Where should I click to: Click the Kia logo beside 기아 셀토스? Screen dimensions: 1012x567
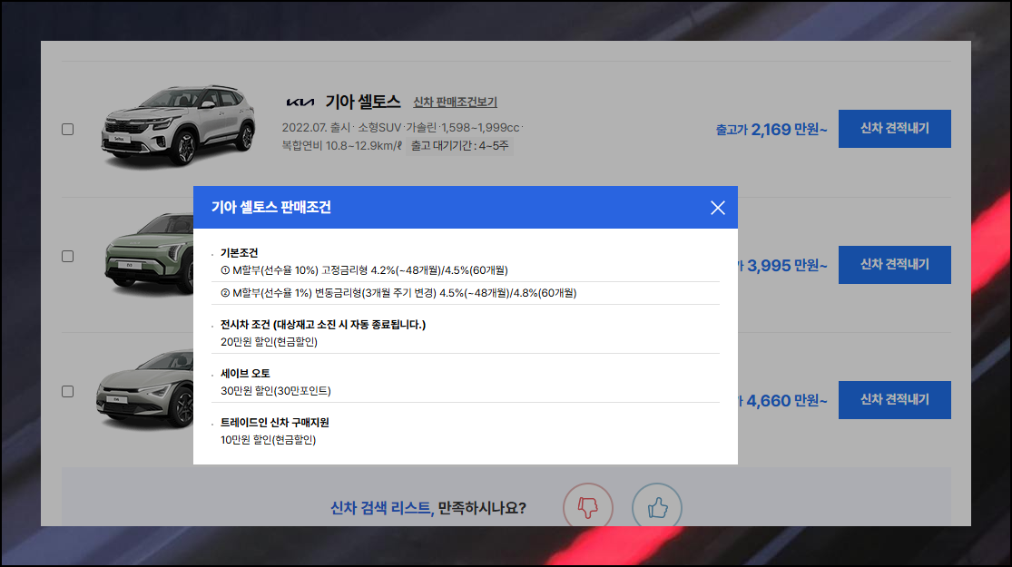click(x=300, y=102)
